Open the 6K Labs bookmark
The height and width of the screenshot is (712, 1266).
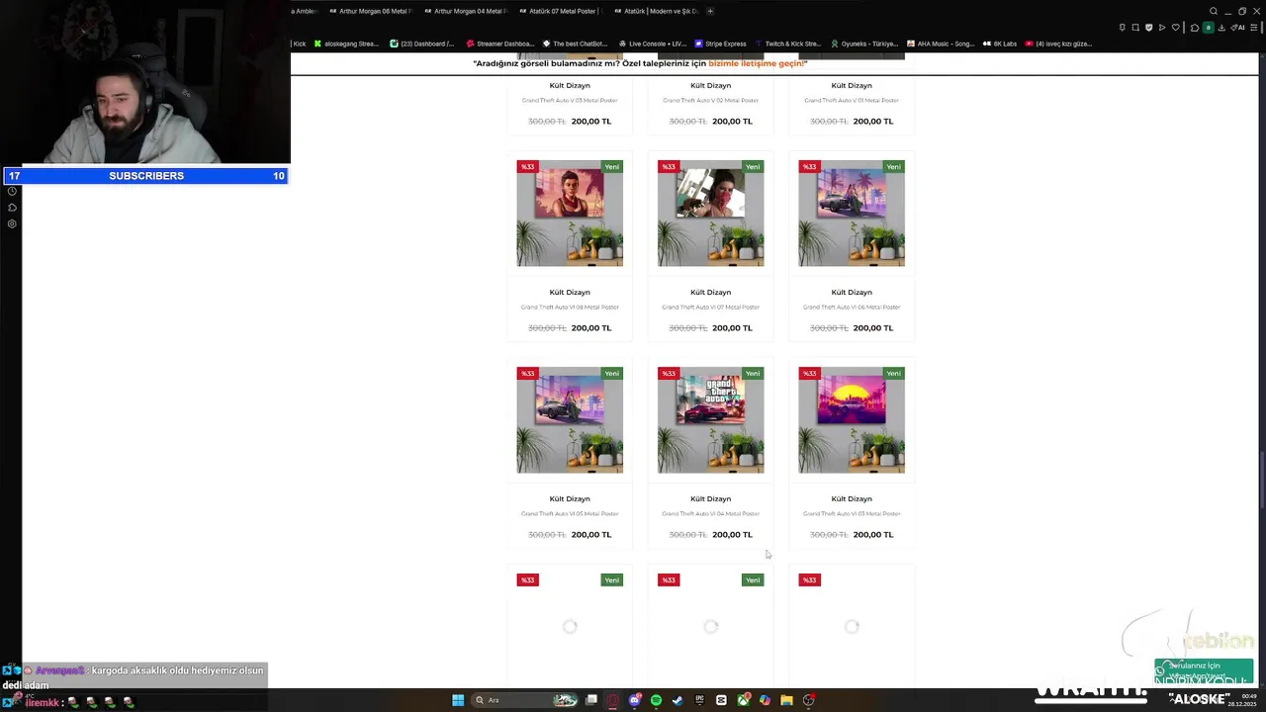click(1000, 44)
